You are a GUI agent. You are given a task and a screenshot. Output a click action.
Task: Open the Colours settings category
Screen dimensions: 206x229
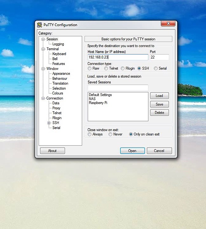tap(58, 93)
